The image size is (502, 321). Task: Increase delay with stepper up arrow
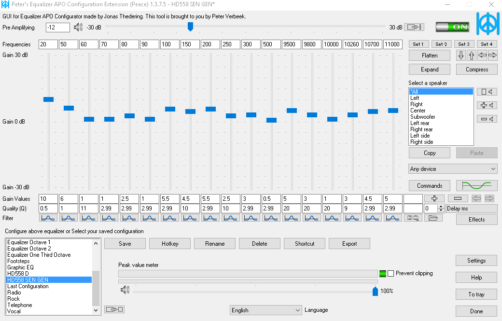(441, 207)
